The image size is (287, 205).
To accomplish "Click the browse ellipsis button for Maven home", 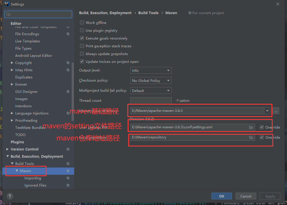I will 276,111.
